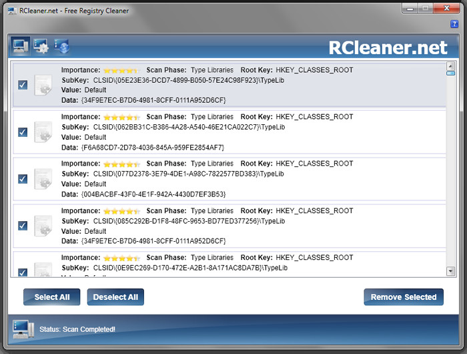This screenshot has height=354, width=467.
Task: Click the blue help question mark icon
Action: 454,24
